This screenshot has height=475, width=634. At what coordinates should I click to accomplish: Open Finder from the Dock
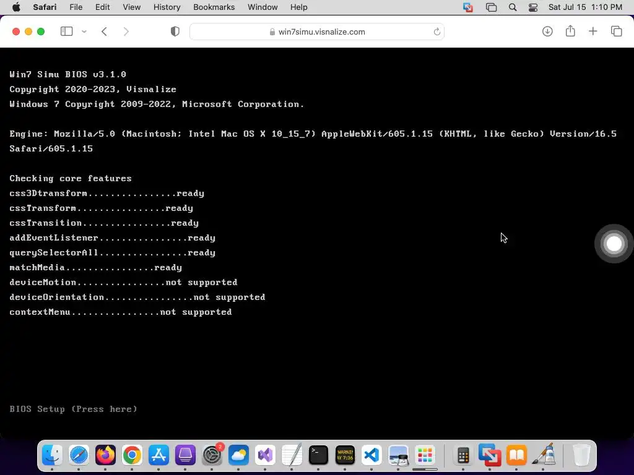(x=52, y=455)
